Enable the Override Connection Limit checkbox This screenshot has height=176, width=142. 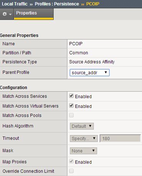click(x=71, y=171)
